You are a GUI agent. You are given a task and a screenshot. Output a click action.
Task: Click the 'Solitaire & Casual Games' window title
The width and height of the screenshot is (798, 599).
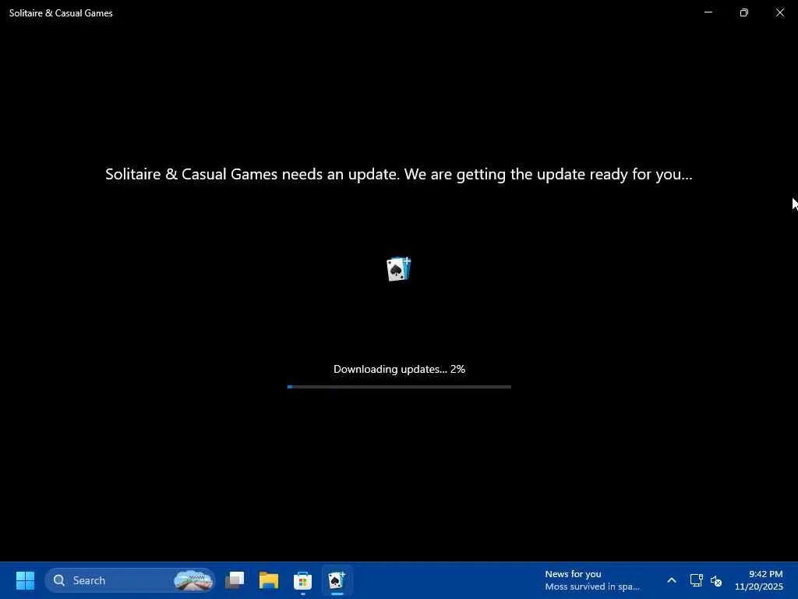(x=61, y=13)
